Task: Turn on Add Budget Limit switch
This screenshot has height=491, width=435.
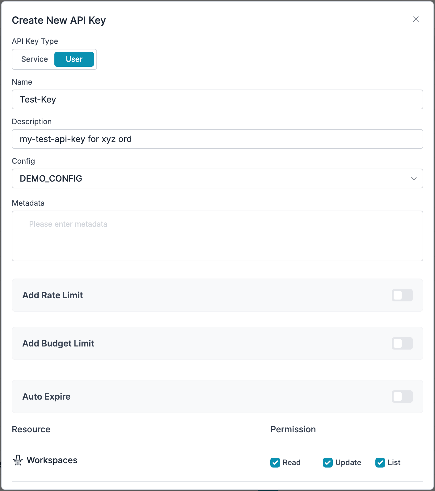Action: coord(402,343)
